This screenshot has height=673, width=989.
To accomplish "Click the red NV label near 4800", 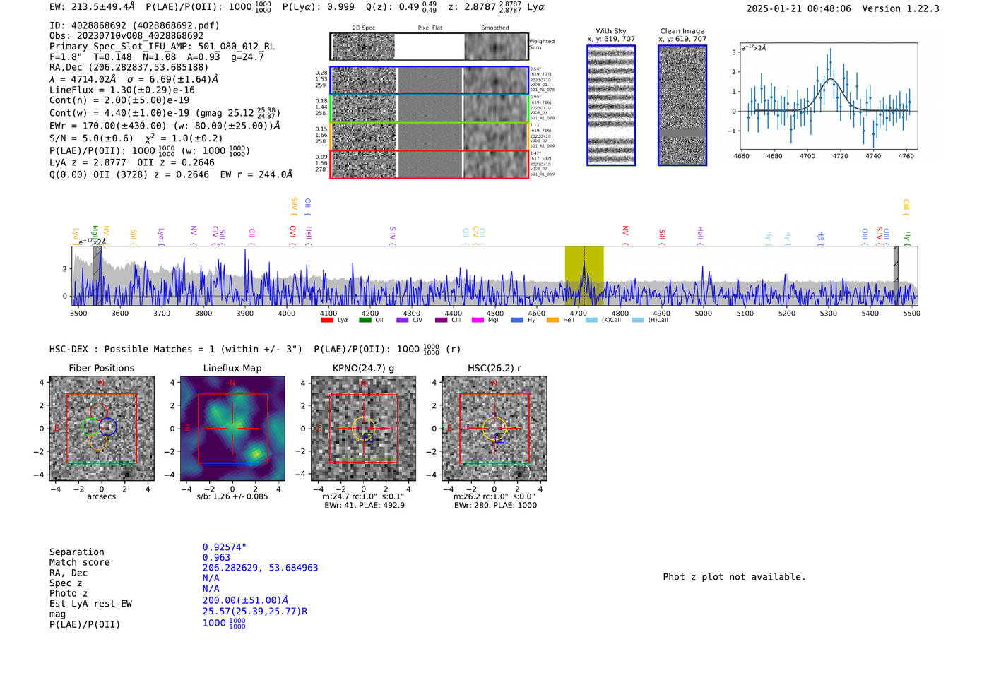I will 625,234.
